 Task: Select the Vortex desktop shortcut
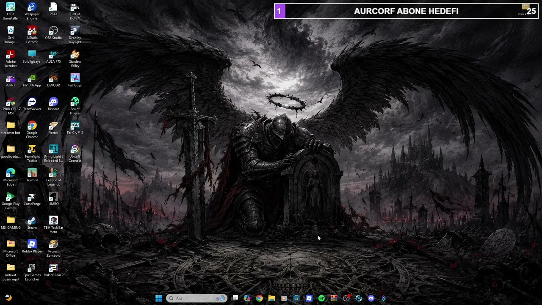coord(53,128)
